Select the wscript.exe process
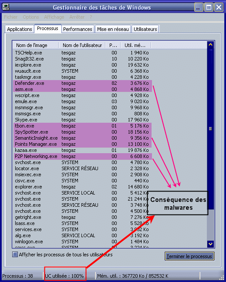 pyautogui.click(x=83, y=95)
